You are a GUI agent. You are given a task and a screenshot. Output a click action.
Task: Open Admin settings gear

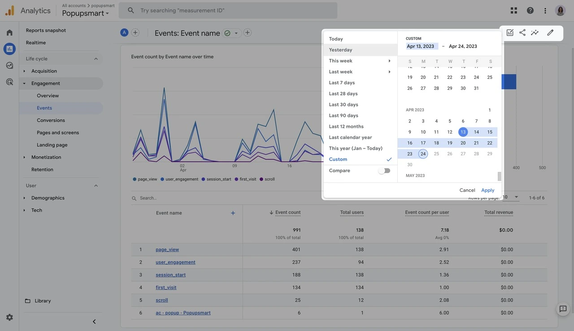click(x=9, y=317)
